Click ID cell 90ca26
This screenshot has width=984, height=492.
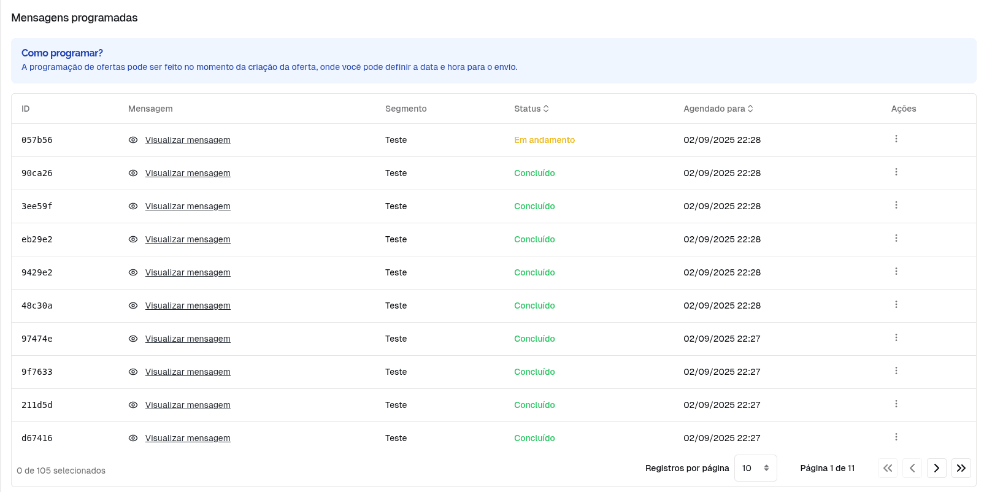[x=37, y=173]
